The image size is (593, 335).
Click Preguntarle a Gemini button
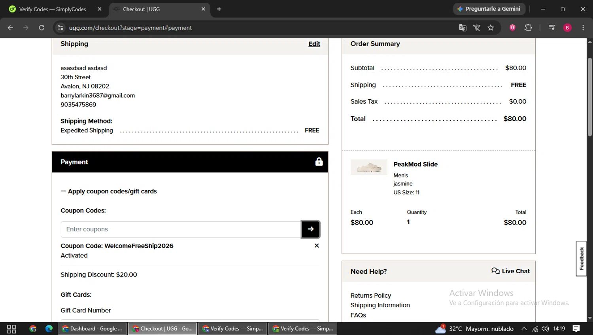pyautogui.click(x=489, y=9)
